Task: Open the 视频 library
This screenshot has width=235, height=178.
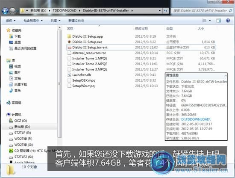Action: tap(18, 66)
